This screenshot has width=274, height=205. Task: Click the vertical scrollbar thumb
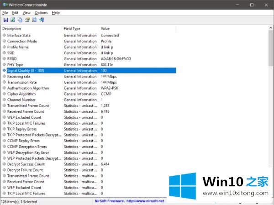[x=271, y=48]
